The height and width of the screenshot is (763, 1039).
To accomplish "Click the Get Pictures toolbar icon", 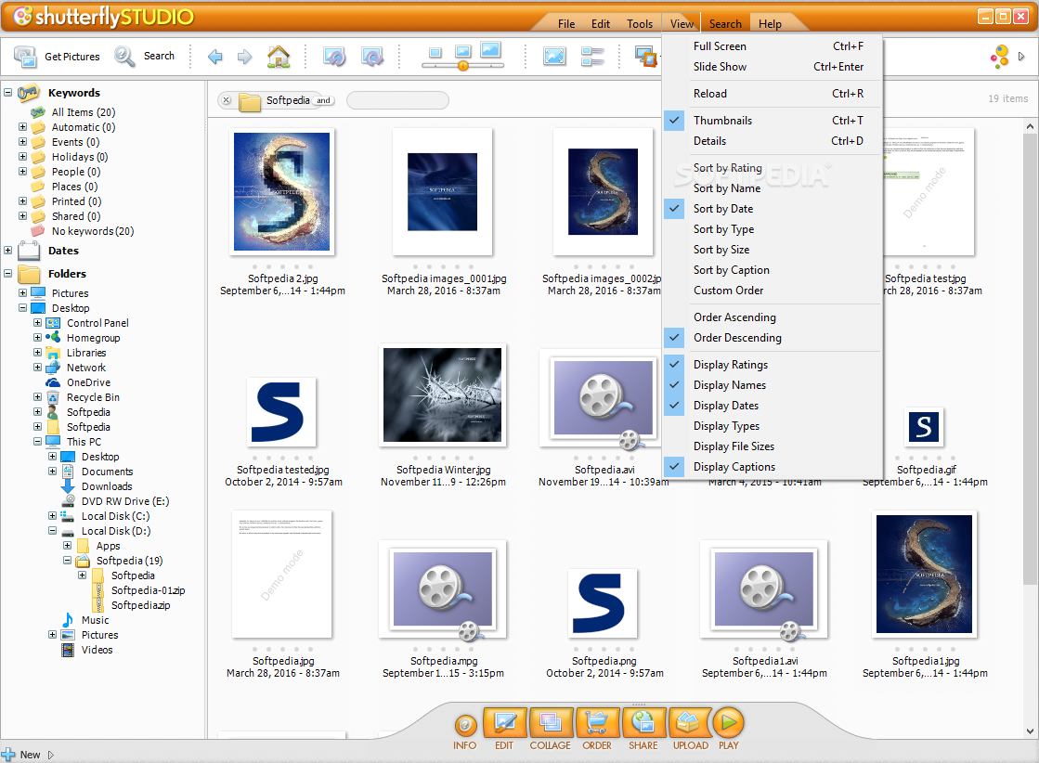I will [x=25, y=57].
